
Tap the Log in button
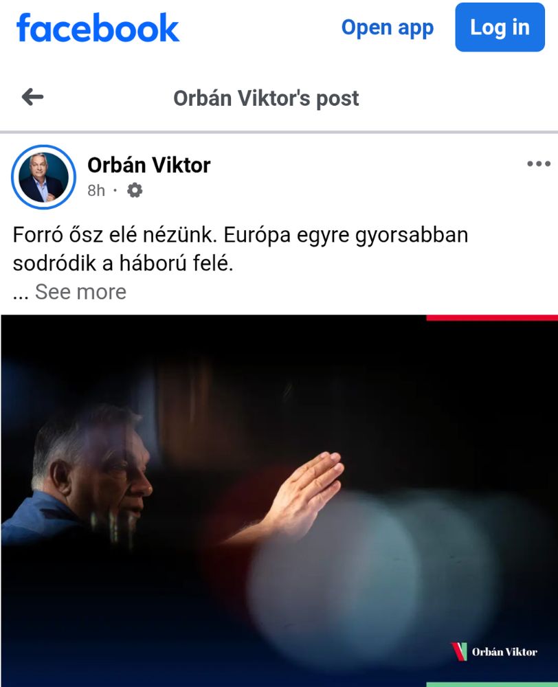click(500, 27)
